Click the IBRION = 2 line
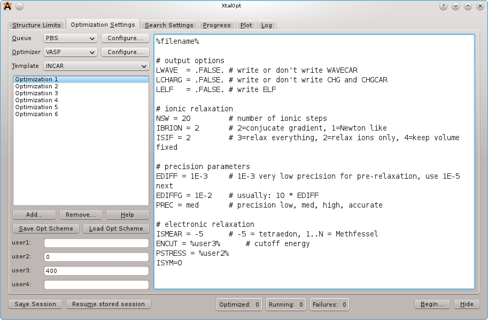The width and height of the screenshot is (488, 320). [272, 128]
